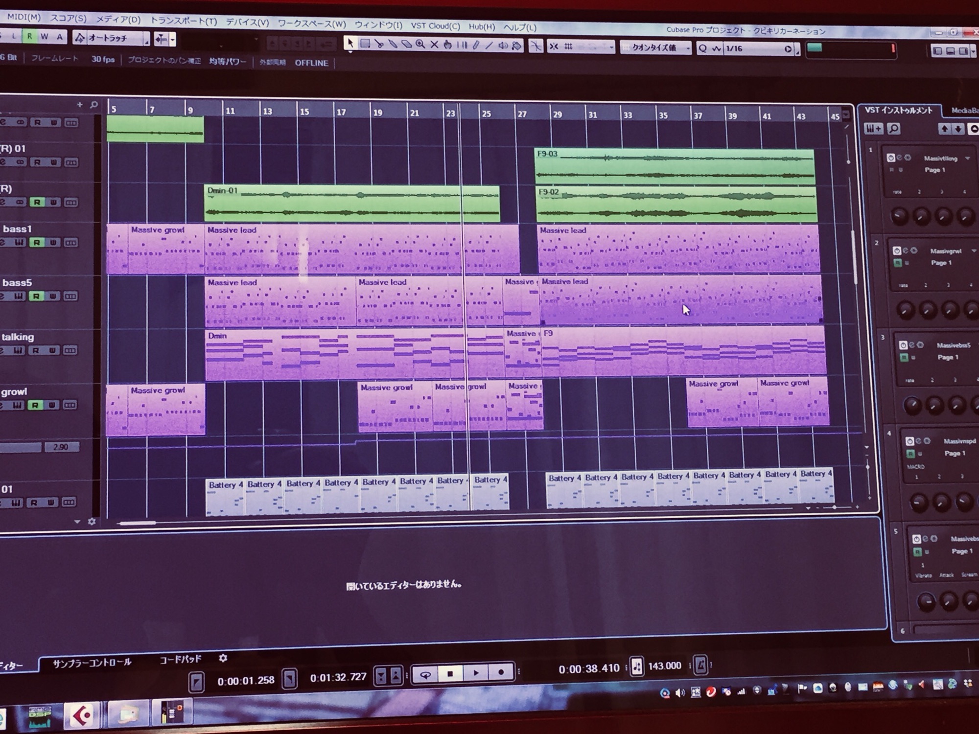
Task: Select the Dmin-01 audio clip
Action: (x=351, y=204)
